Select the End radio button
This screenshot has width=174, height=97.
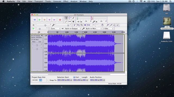74,77
